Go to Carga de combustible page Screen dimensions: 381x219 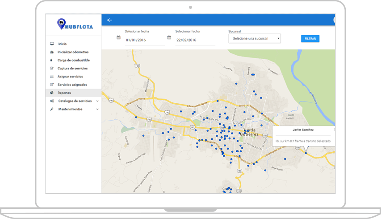[x=73, y=60]
